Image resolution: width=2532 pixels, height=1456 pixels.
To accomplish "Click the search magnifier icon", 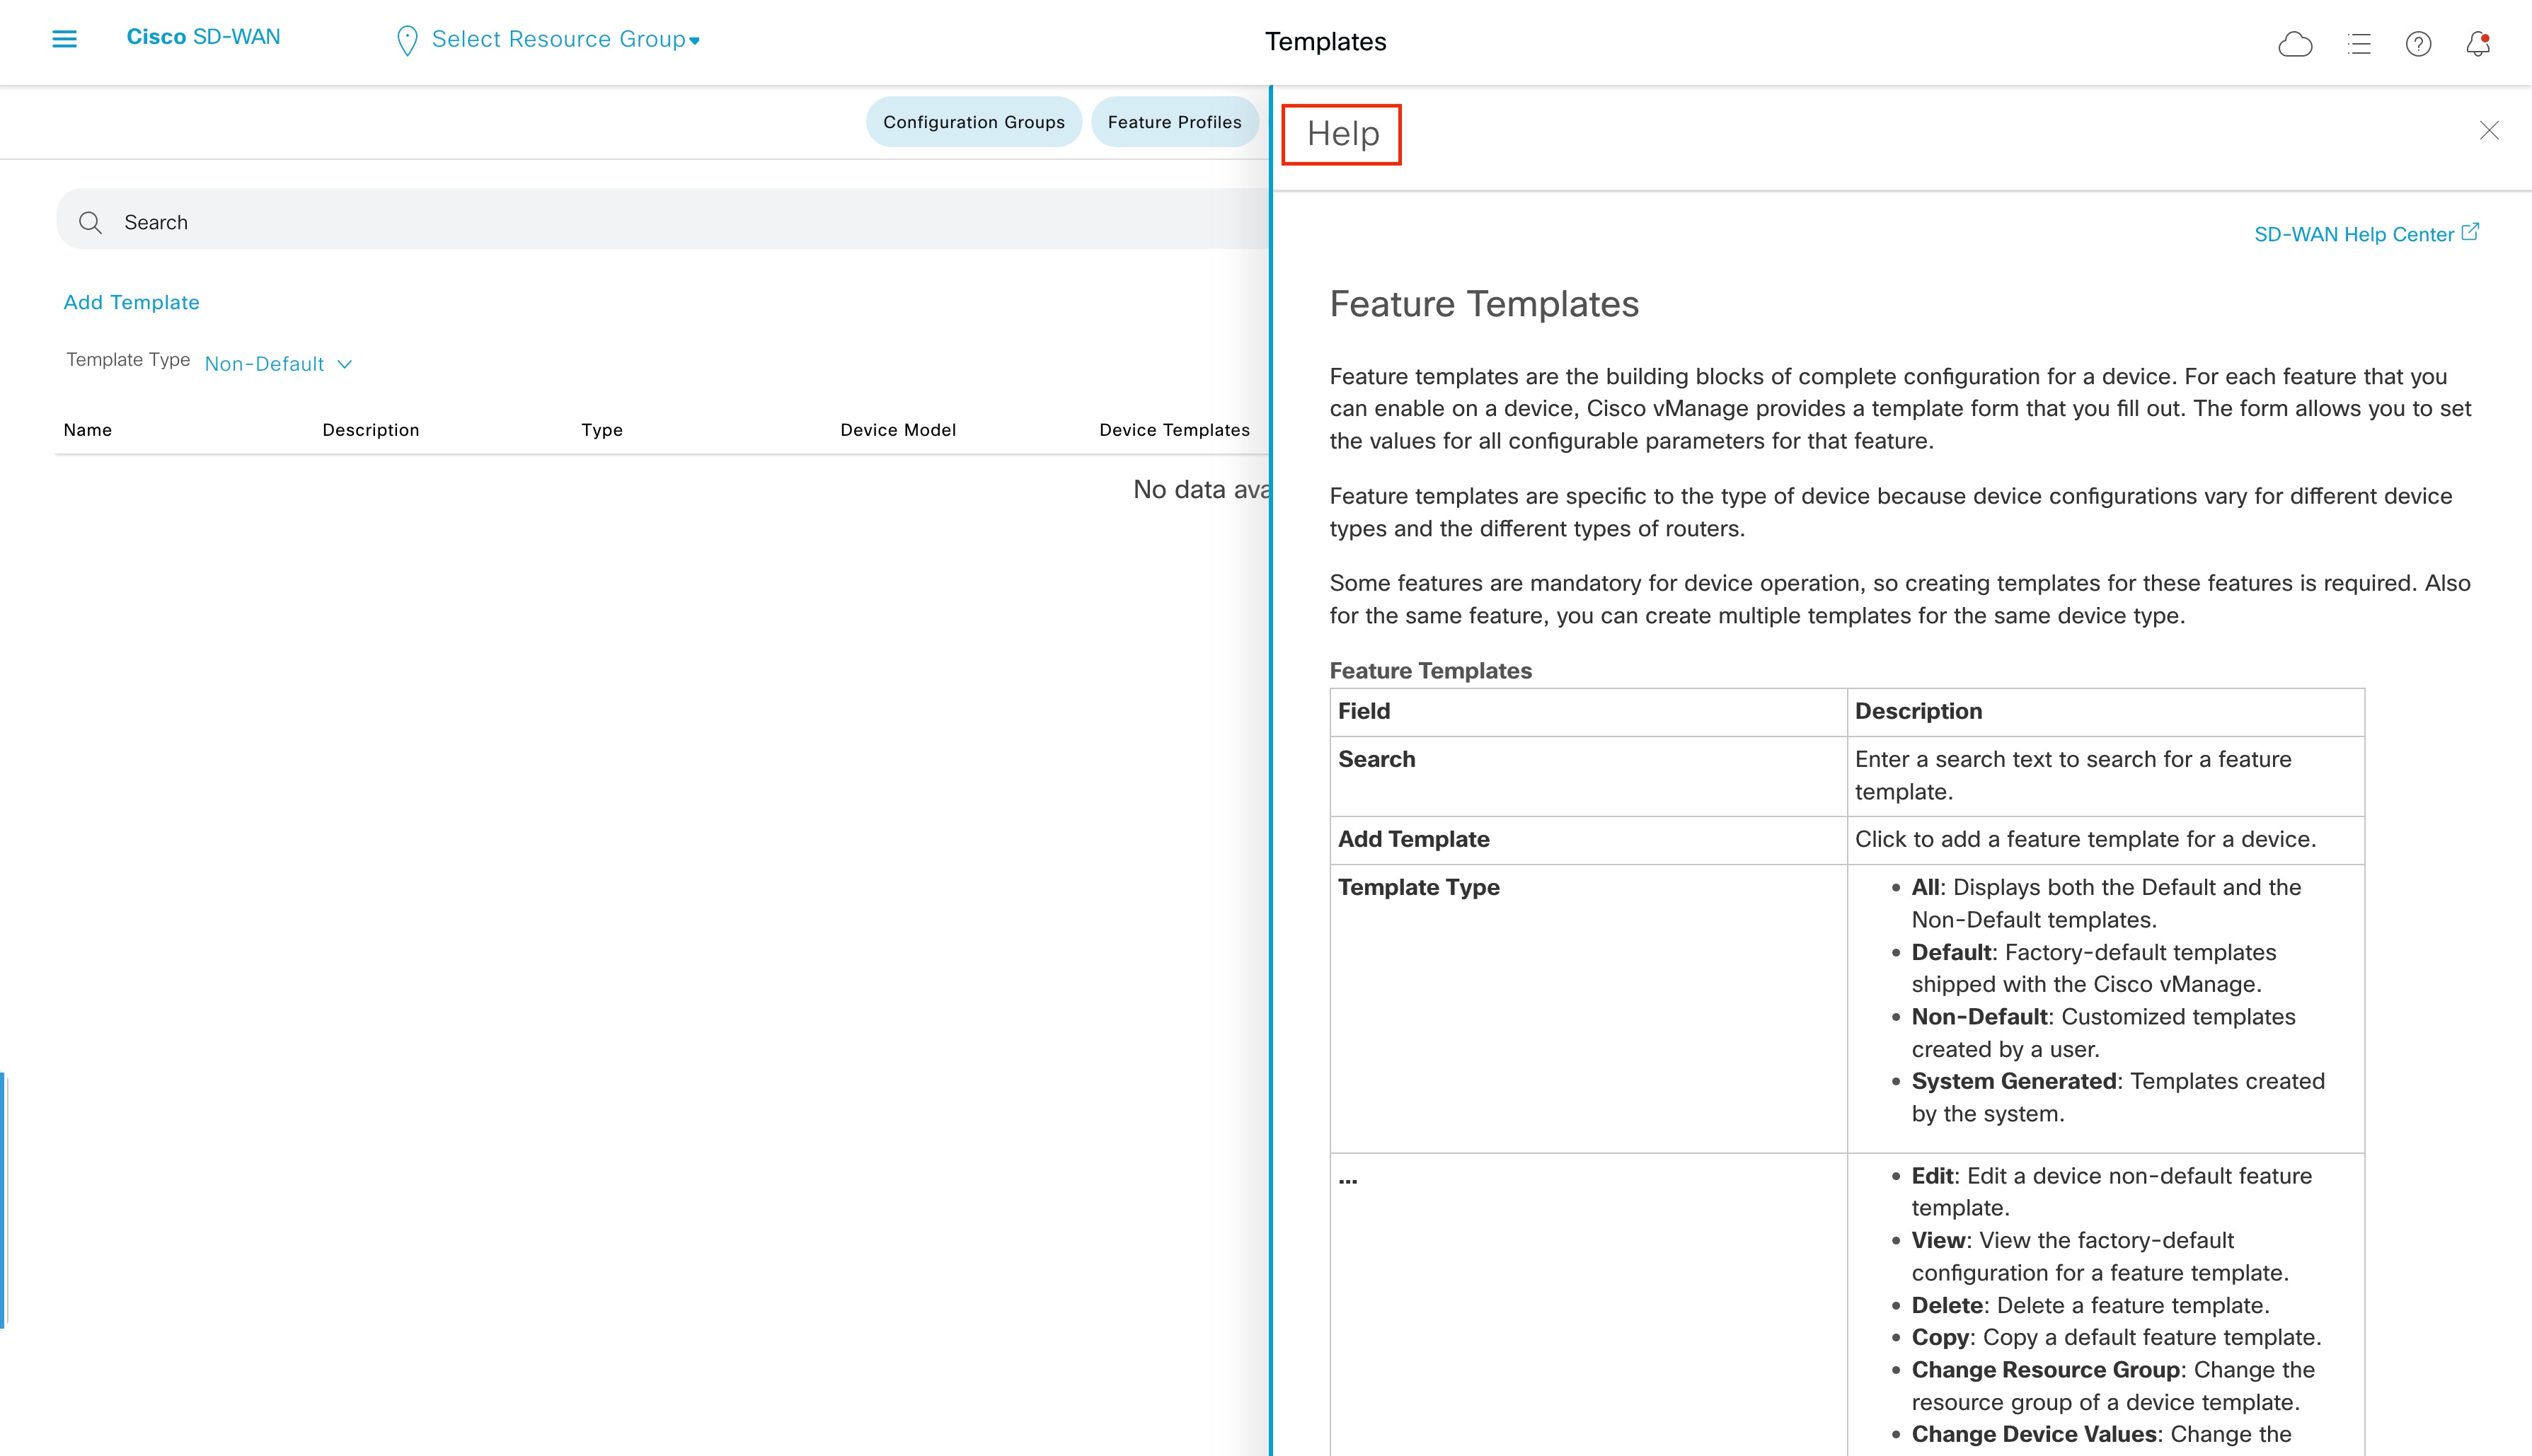I will 91,222.
